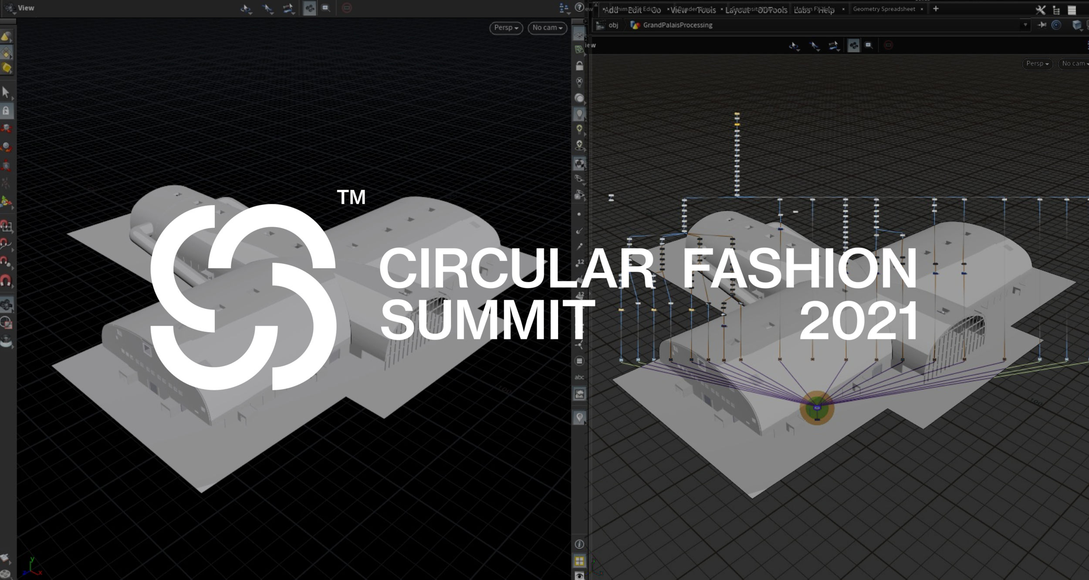Click the help question mark icon
Screen dimensions: 1089x580
pos(579,7)
